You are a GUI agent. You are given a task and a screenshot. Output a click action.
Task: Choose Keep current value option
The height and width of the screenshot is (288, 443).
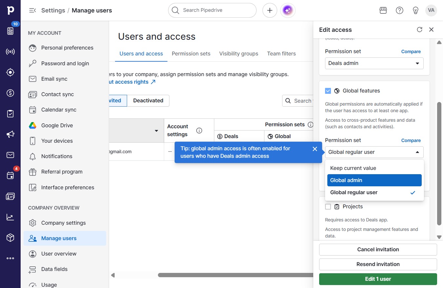click(374, 168)
